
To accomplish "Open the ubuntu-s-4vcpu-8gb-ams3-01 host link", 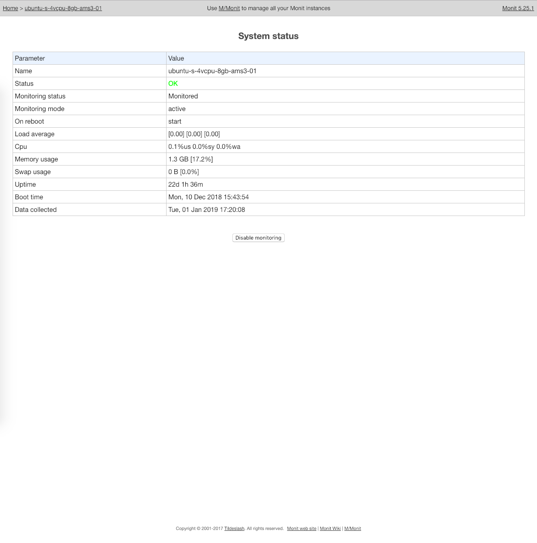I will (x=63, y=8).
